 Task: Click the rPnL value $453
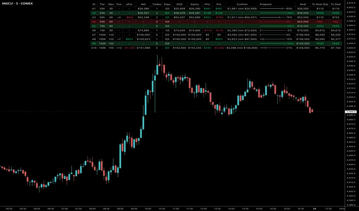pos(207,17)
